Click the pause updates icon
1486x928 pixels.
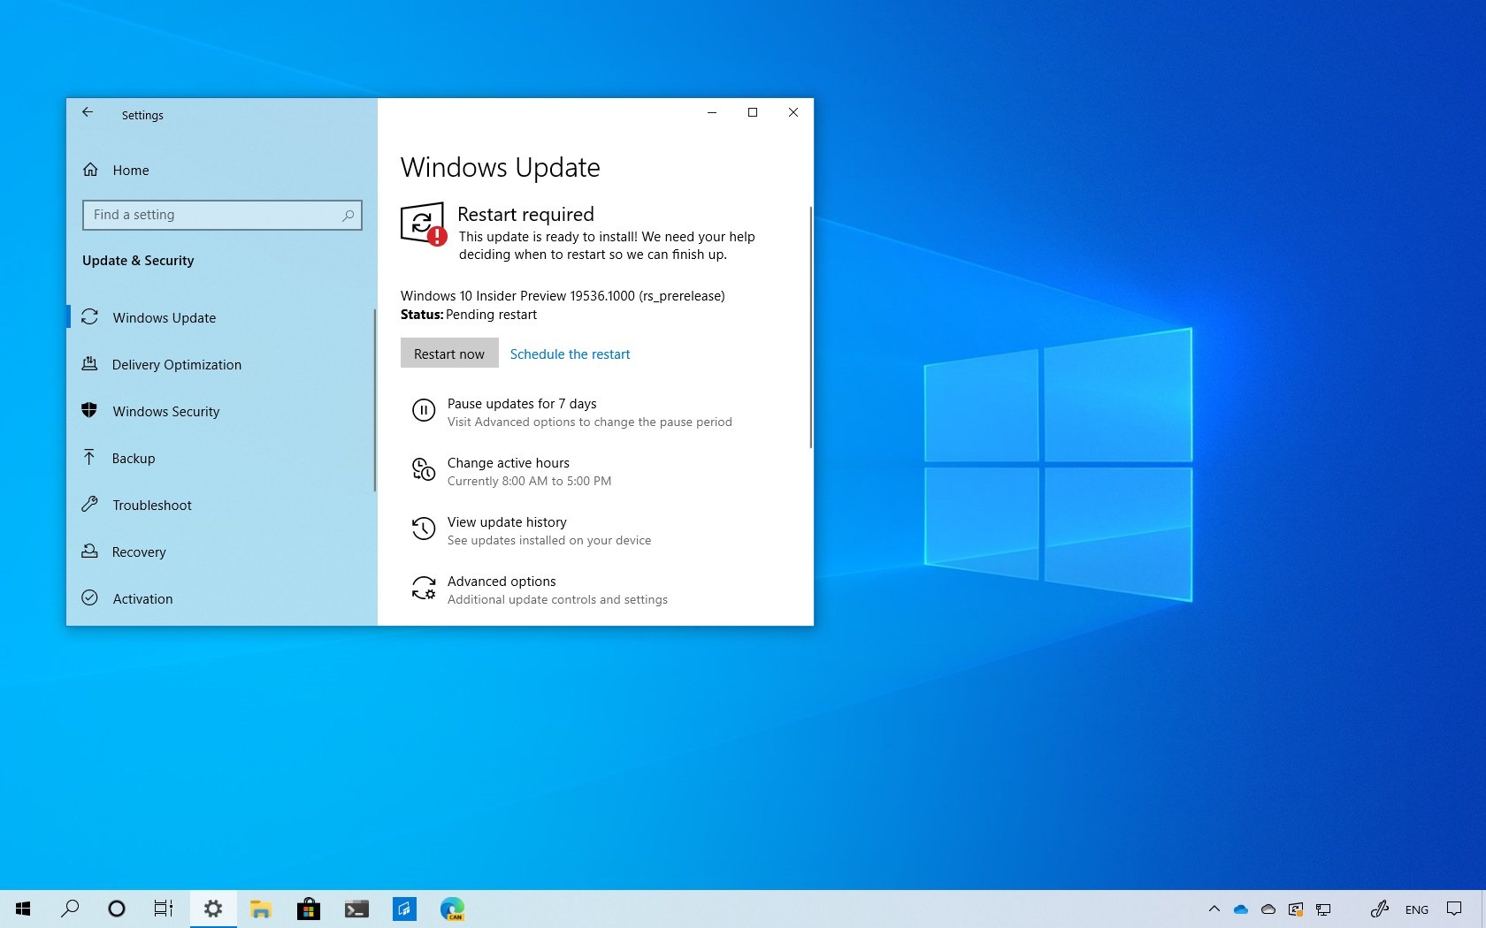(424, 411)
